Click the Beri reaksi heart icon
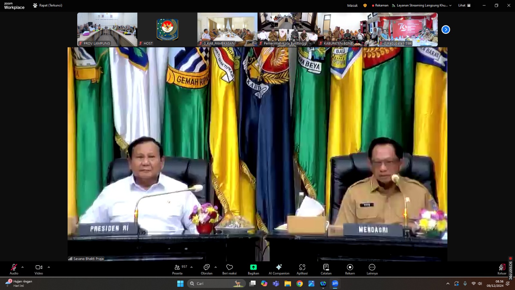Viewport: 515px width, 290px height. click(229, 269)
